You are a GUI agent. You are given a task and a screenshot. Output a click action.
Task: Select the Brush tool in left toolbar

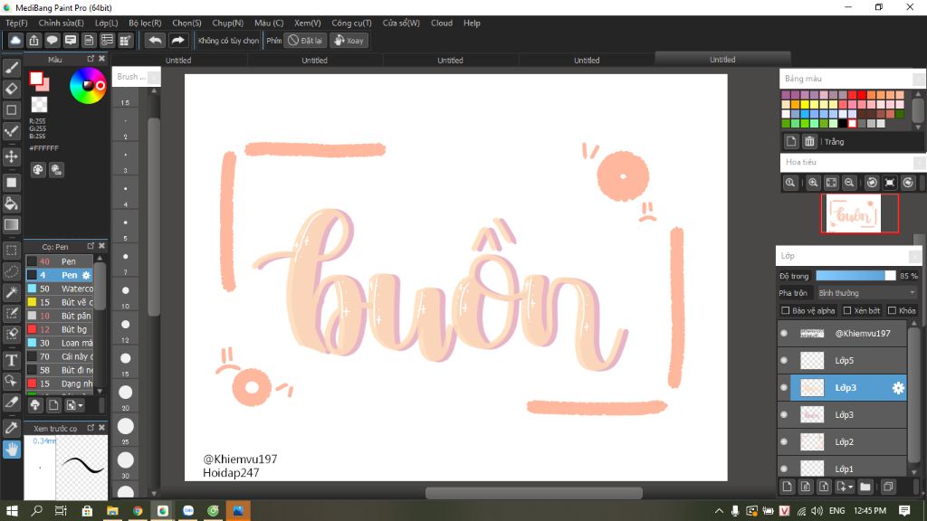pyautogui.click(x=11, y=68)
